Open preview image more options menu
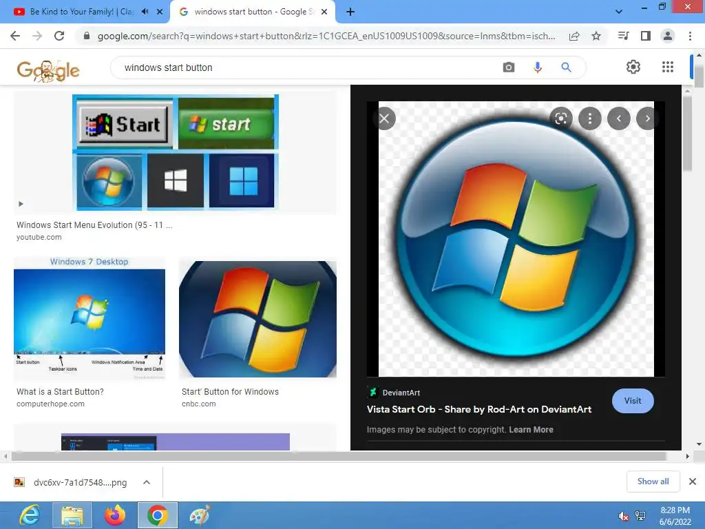 coord(590,118)
